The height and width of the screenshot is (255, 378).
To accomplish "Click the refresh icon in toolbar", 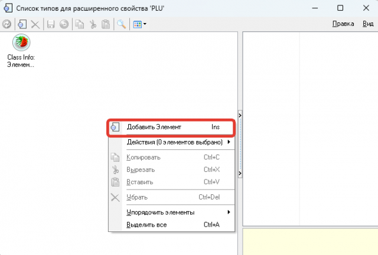I will click(x=6, y=24).
